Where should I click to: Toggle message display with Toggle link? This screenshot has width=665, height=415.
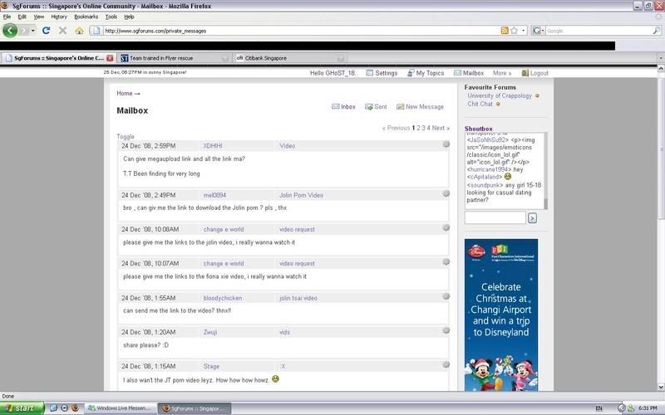[x=125, y=136]
